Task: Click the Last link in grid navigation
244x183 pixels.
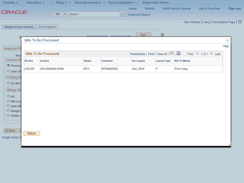Action: pos(218,54)
